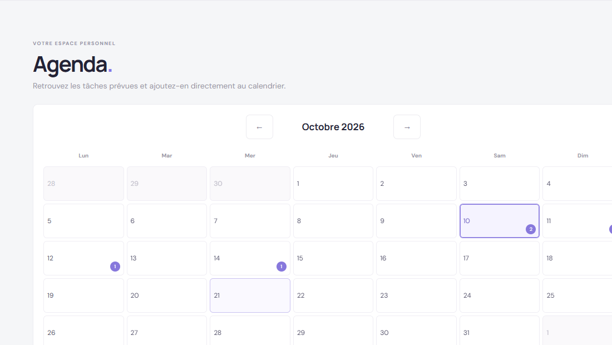Open the task badge on October 14
The width and height of the screenshot is (612, 345).
click(281, 267)
